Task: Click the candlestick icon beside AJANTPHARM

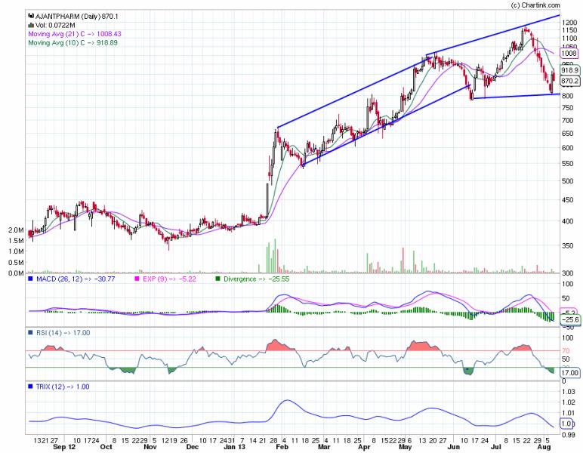Action: coord(31,17)
